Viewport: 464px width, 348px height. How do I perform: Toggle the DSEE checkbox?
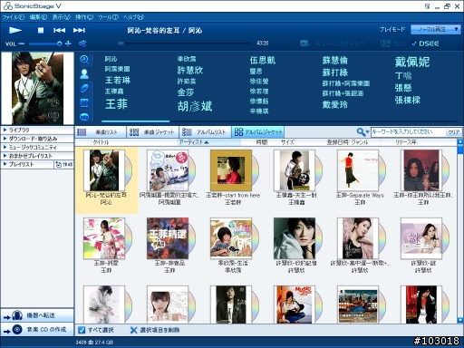pyautogui.click(x=414, y=43)
